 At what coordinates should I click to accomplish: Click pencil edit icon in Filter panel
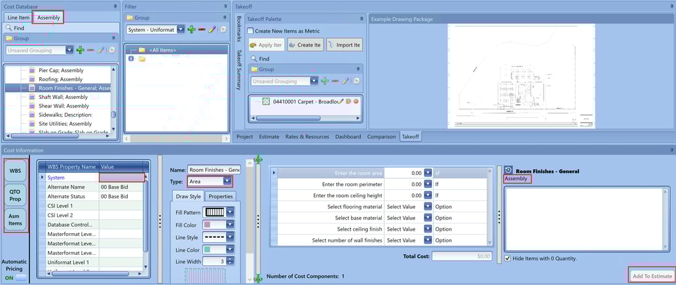(212, 29)
